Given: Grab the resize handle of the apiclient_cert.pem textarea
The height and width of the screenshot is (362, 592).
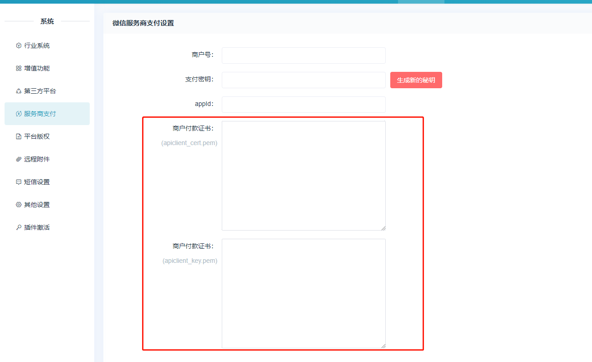Looking at the screenshot, I should point(383,228).
